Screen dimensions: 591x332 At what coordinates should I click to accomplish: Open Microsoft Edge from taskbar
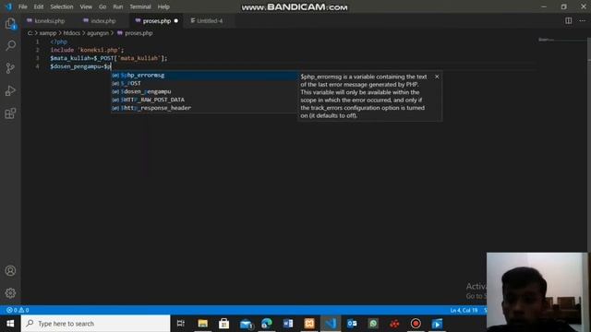click(x=267, y=324)
